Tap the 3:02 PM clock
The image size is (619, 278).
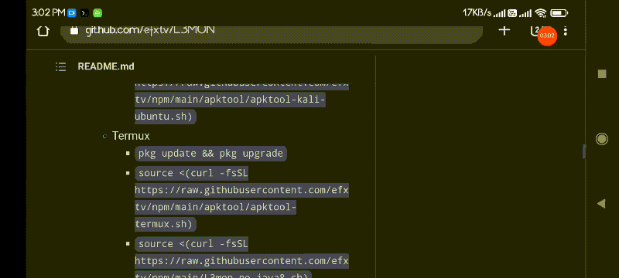click(x=48, y=12)
